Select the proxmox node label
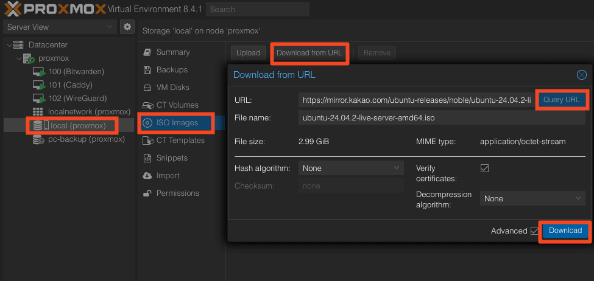 click(54, 58)
